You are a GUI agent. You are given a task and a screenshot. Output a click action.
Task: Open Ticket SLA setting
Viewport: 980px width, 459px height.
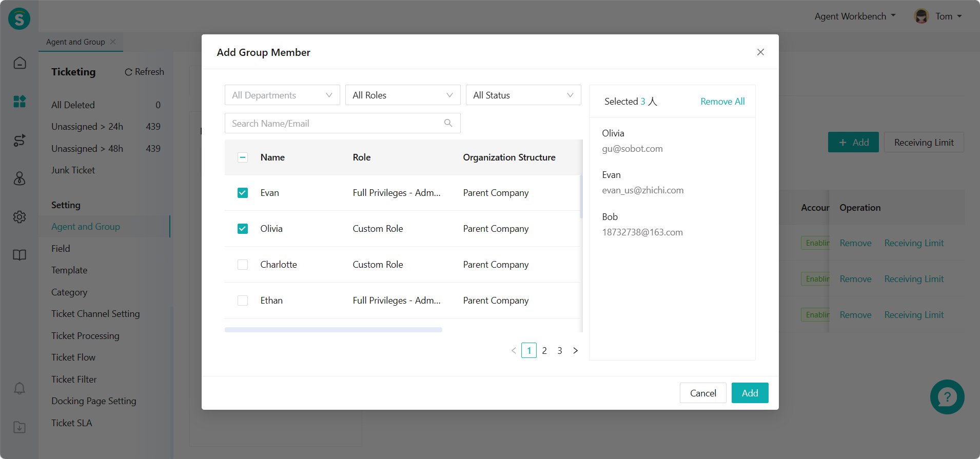(72, 423)
